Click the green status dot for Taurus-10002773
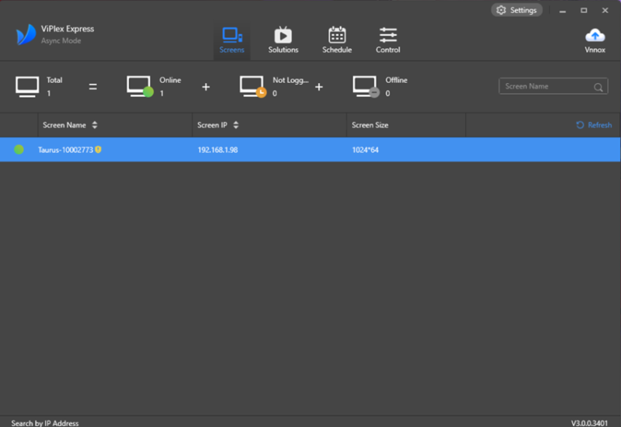The width and height of the screenshot is (621, 427). [19, 150]
